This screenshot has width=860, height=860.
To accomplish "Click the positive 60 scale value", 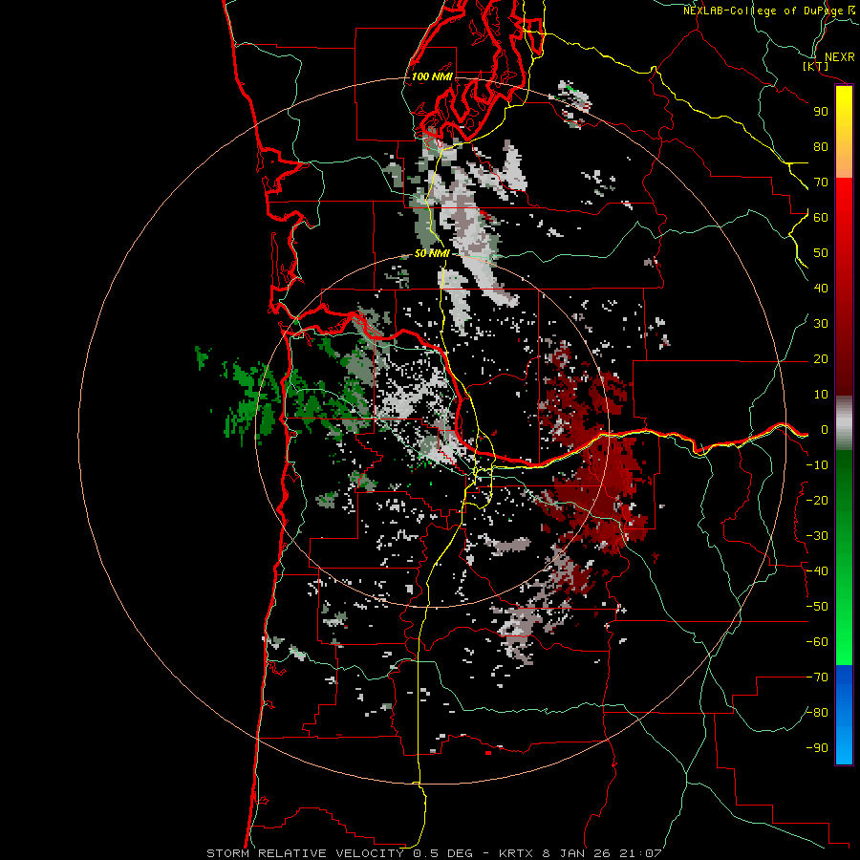I will (821, 217).
